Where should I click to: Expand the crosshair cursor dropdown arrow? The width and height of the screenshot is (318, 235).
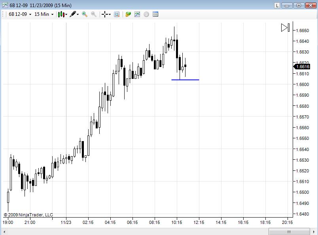tap(110, 14)
